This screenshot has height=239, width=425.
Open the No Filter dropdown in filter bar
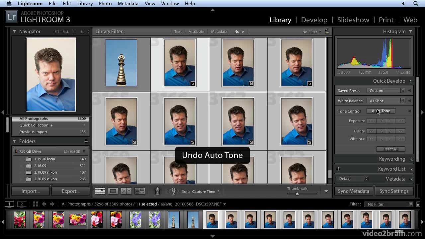[x=312, y=32]
